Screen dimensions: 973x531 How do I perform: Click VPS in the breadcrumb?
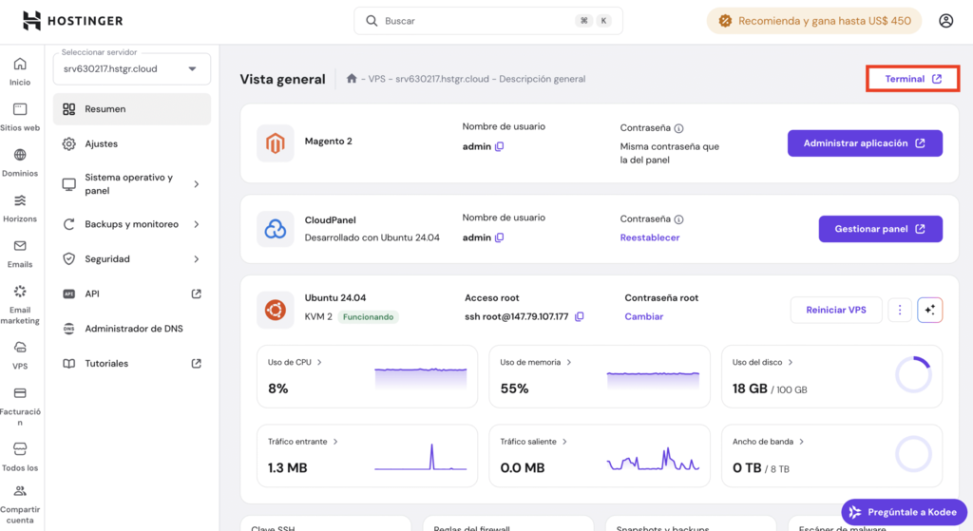pos(376,79)
